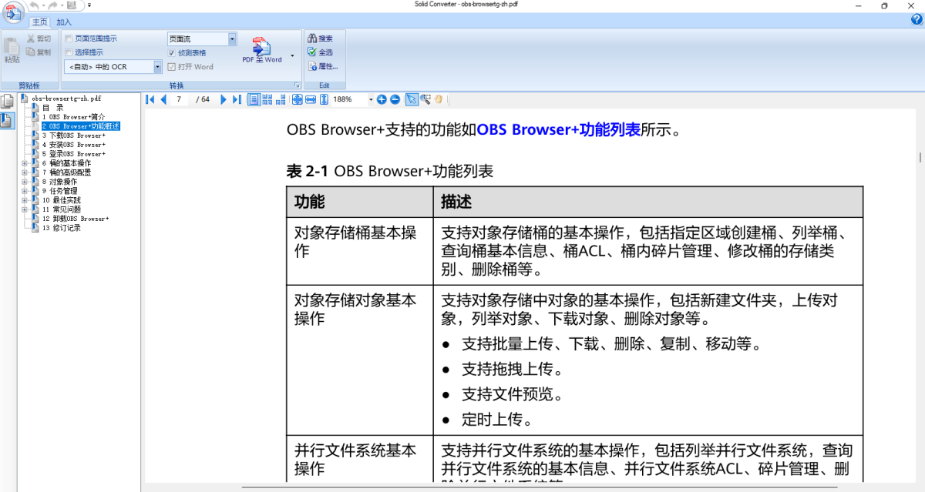The width and height of the screenshot is (925, 492).
Task: Click the 搜索 (search) icon
Action: click(318, 37)
